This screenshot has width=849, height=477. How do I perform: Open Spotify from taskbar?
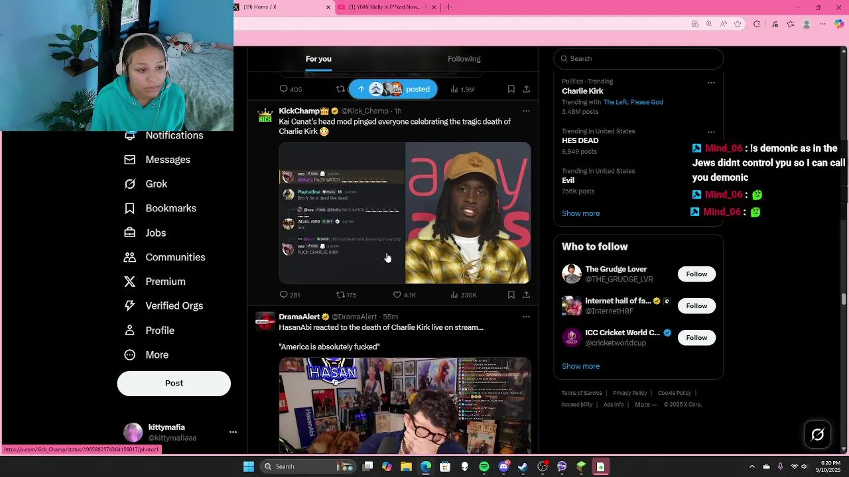click(484, 466)
